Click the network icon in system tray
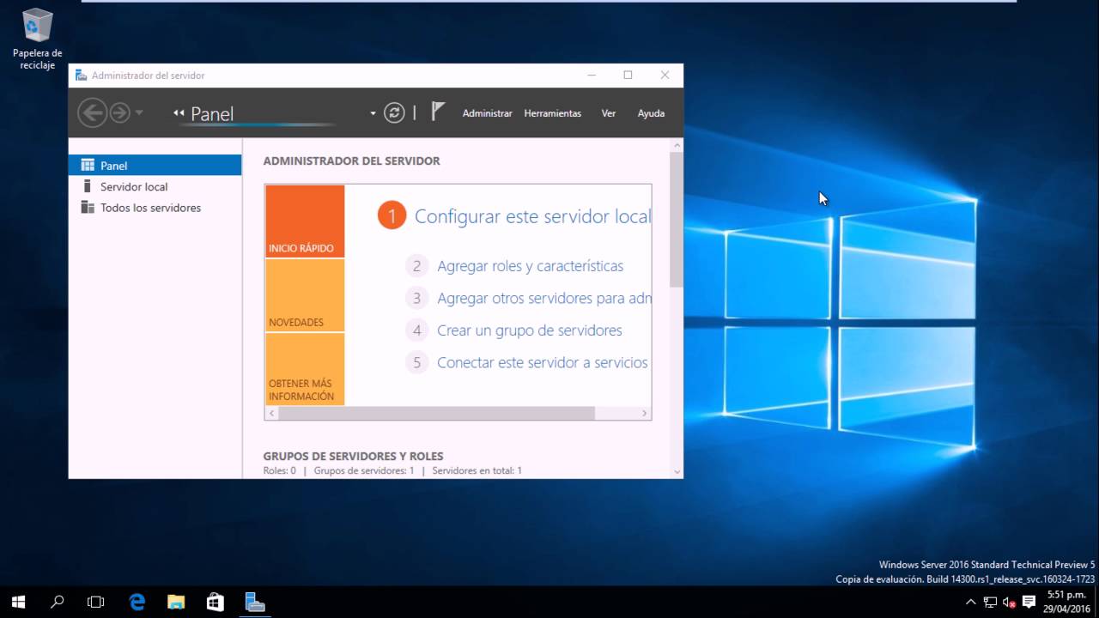The image size is (1099, 618). click(990, 602)
